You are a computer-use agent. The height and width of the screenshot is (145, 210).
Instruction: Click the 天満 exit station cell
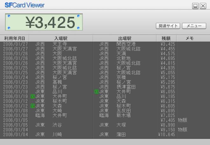pyautogui.click(x=121, y=54)
